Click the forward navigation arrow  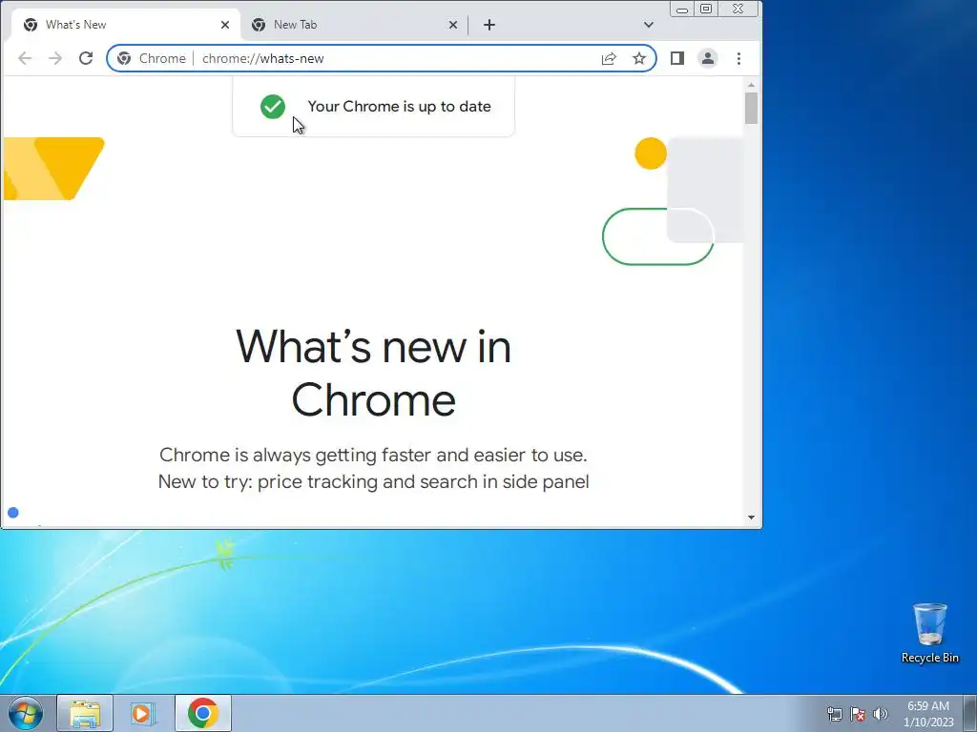coord(55,58)
